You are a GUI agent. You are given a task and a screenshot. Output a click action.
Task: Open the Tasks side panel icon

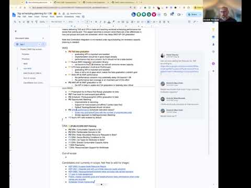pyautogui.click(x=213, y=37)
